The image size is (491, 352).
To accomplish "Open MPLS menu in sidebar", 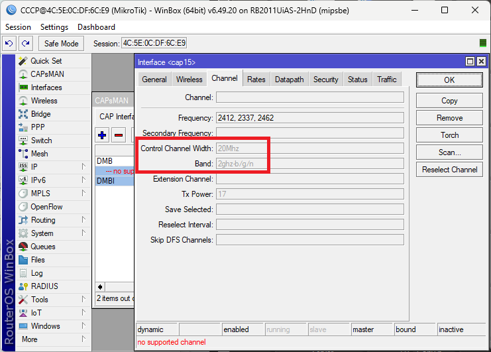I will tap(53, 194).
